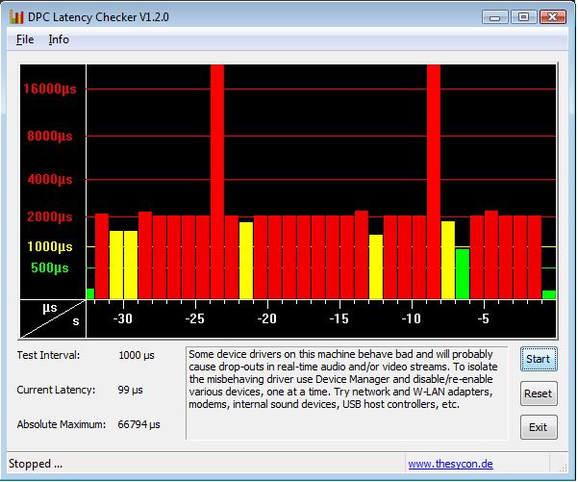The image size is (578, 482).
Task: Click the -30 time axis label
Action: click(122, 318)
